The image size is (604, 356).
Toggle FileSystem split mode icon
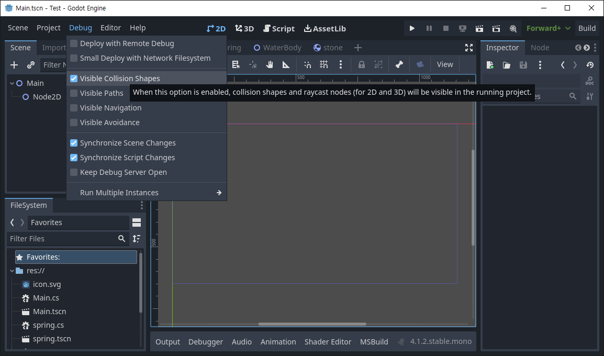[137, 222]
